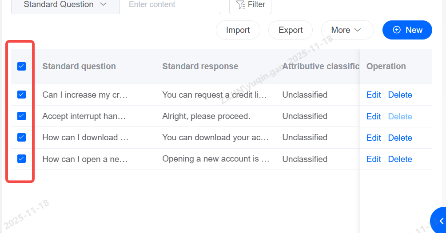Delete the "How can I open a ne…" row
Image resolution: width=446 pixels, height=233 pixels.
point(400,159)
